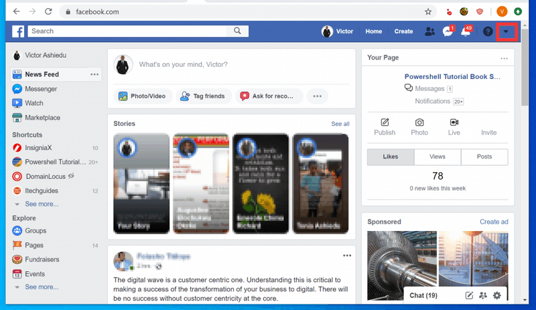This screenshot has height=310, width=536.
Task: Open the sunflower story thumbnail
Action: coord(261,183)
